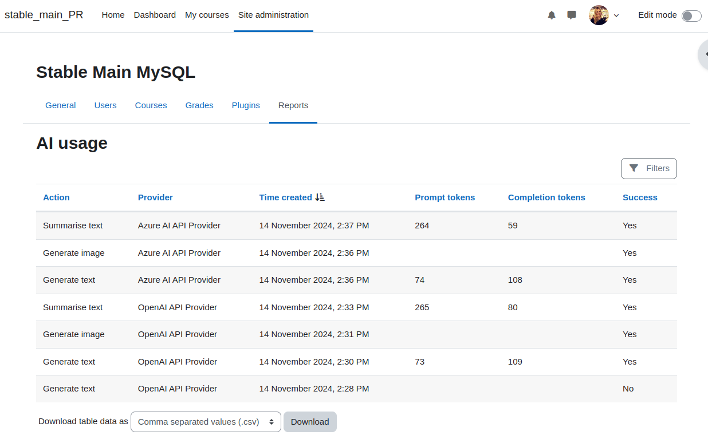Click the 'No' success value
Image resolution: width=708 pixels, height=439 pixels.
pyautogui.click(x=628, y=389)
